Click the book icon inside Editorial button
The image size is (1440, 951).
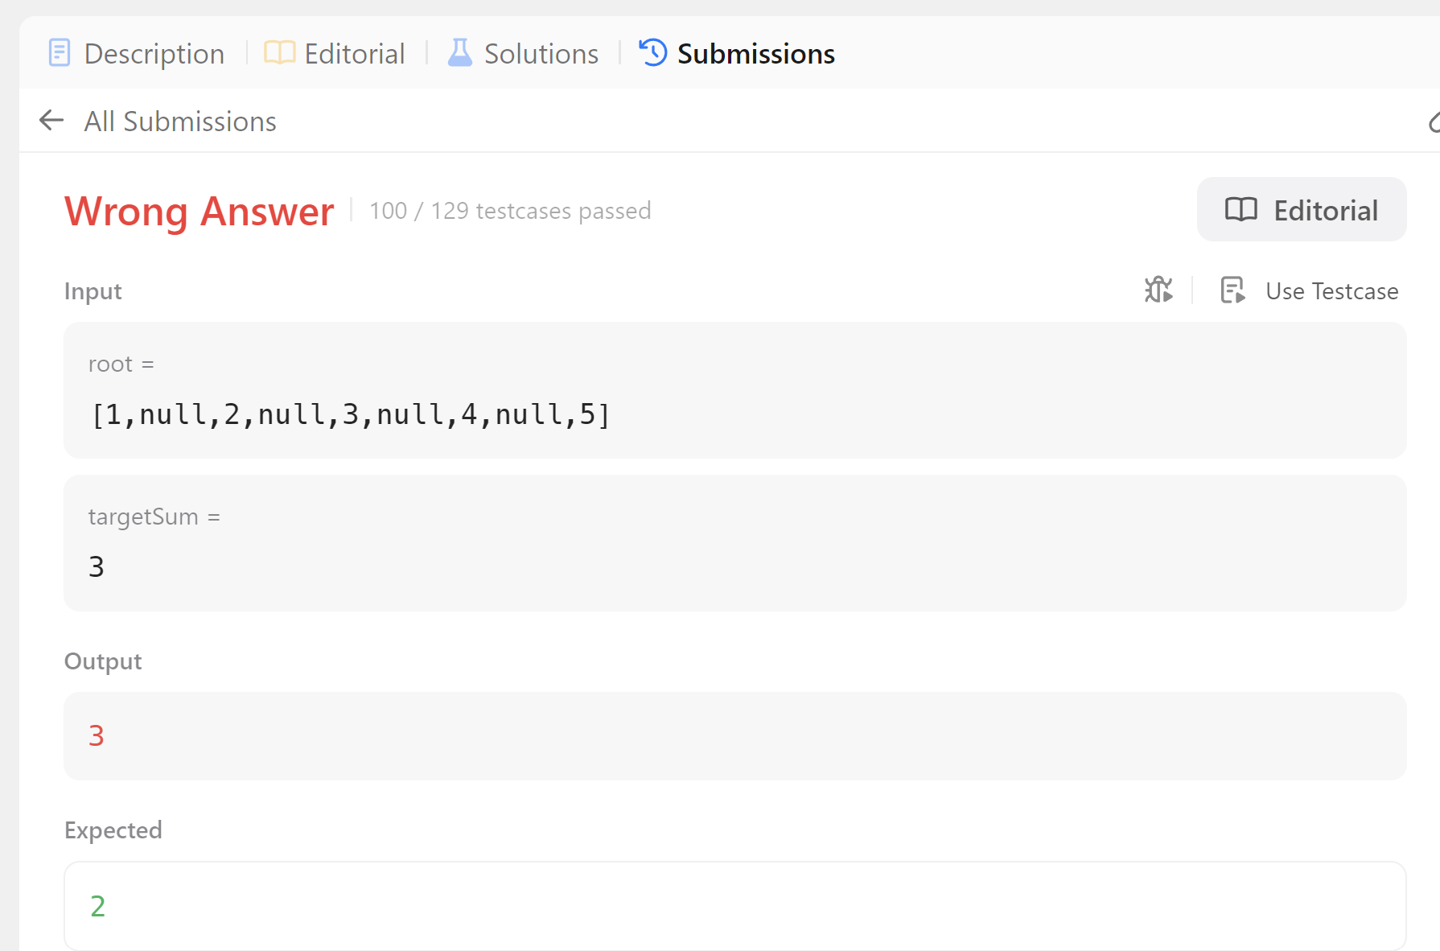click(1240, 209)
